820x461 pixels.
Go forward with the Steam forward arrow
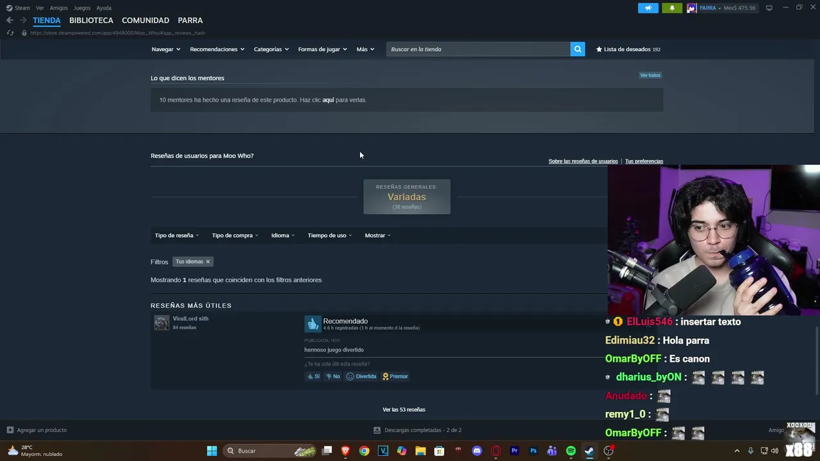23,20
